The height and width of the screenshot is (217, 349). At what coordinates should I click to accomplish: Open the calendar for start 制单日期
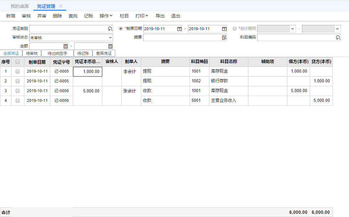pos(180,29)
